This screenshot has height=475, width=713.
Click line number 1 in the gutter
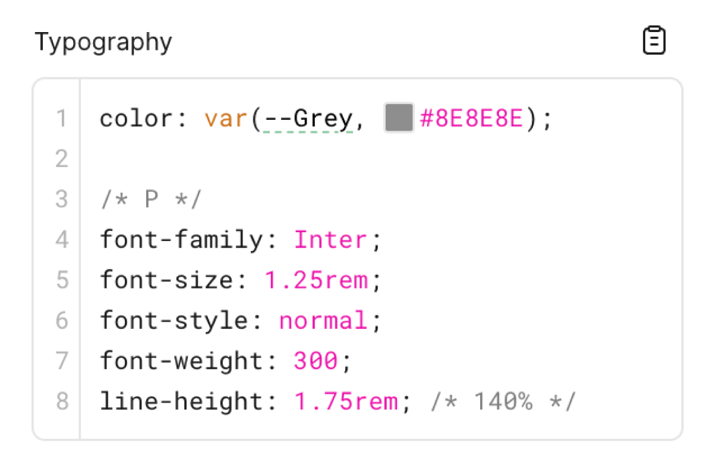[62, 118]
